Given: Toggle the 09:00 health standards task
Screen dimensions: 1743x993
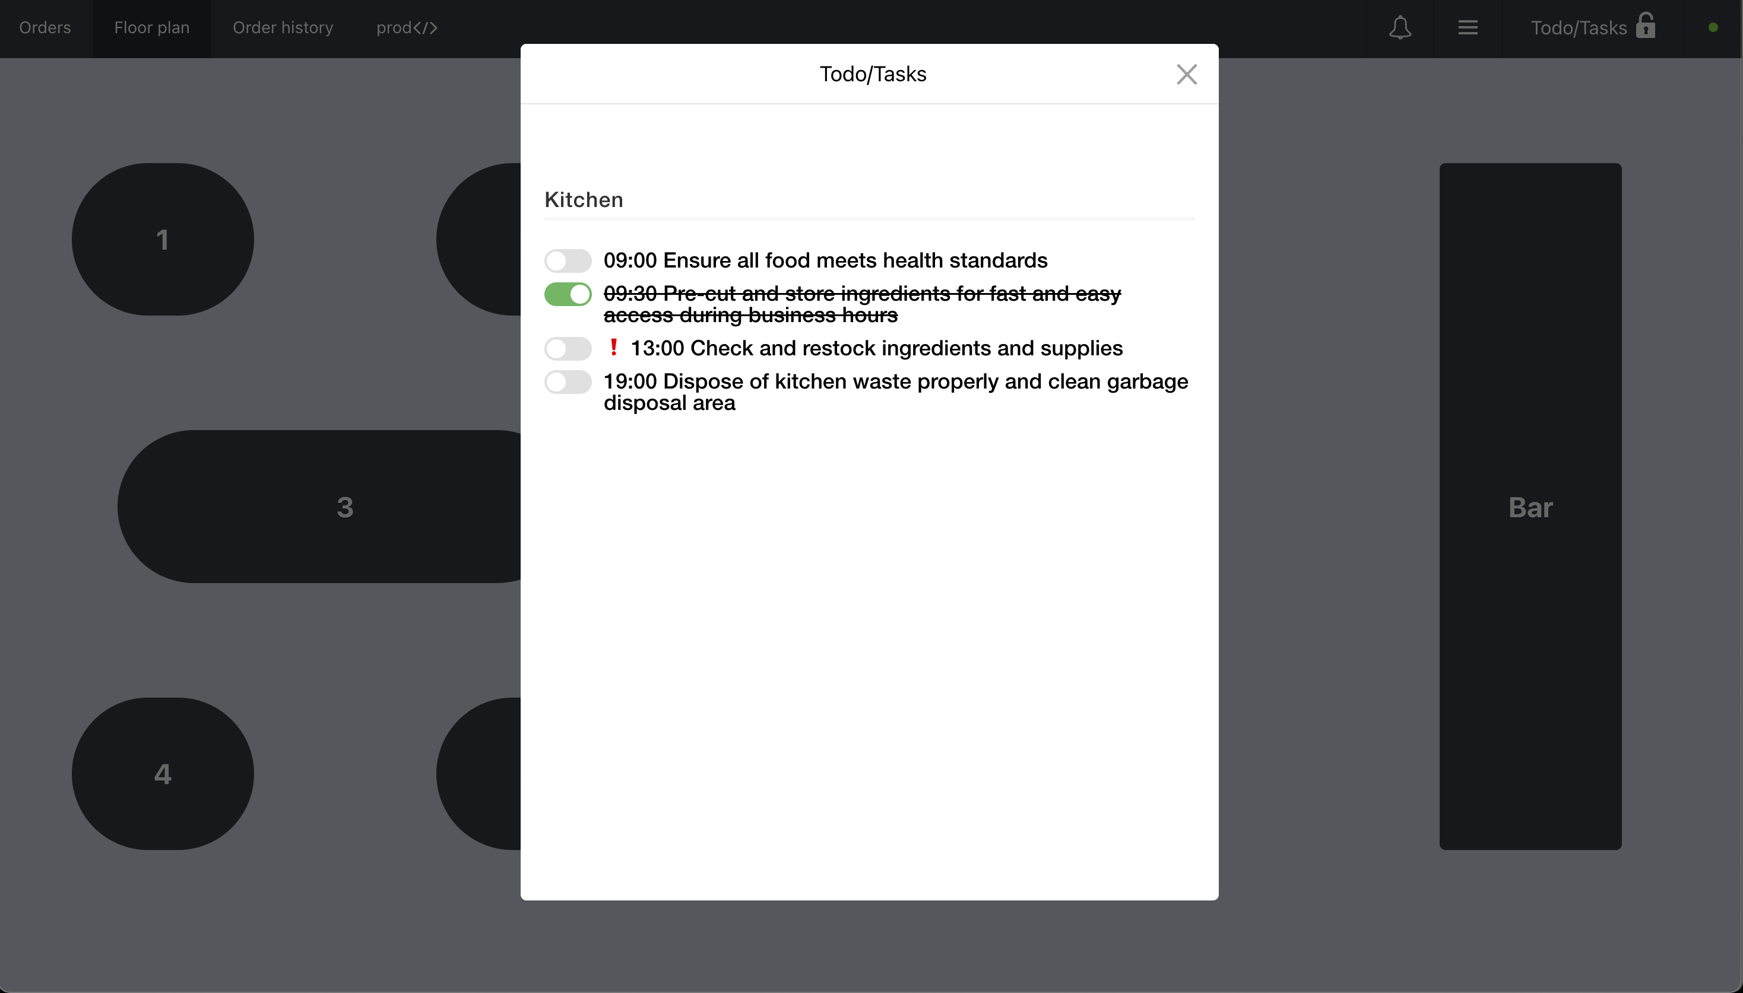Looking at the screenshot, I should pos(569,261).
